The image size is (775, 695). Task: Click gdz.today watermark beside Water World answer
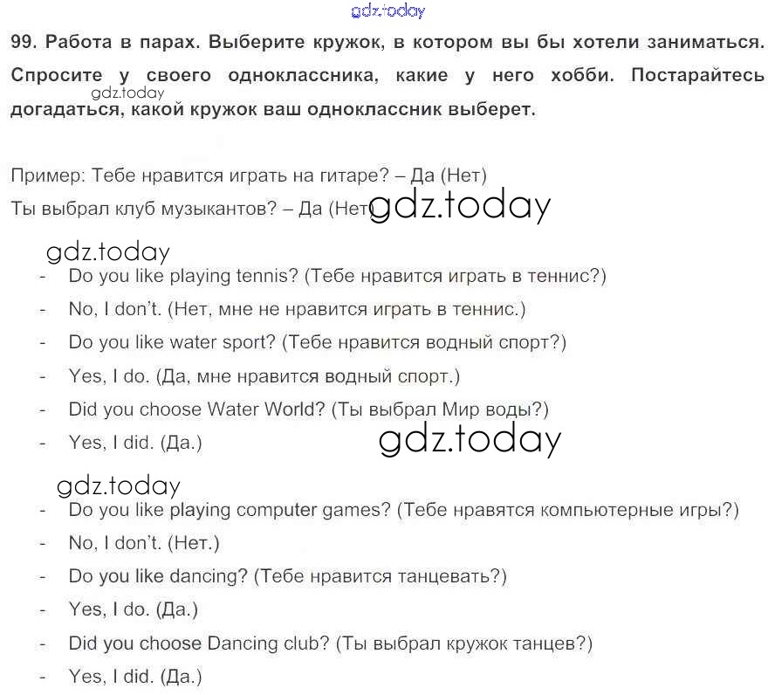pyautogui.click(x=470, y=440)
